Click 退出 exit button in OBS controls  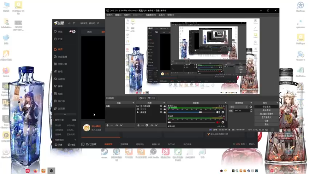266,125
